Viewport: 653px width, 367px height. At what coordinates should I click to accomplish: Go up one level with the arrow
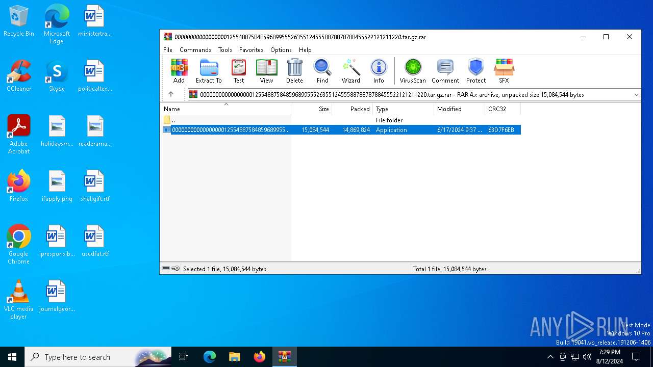[x=171, y=94]
